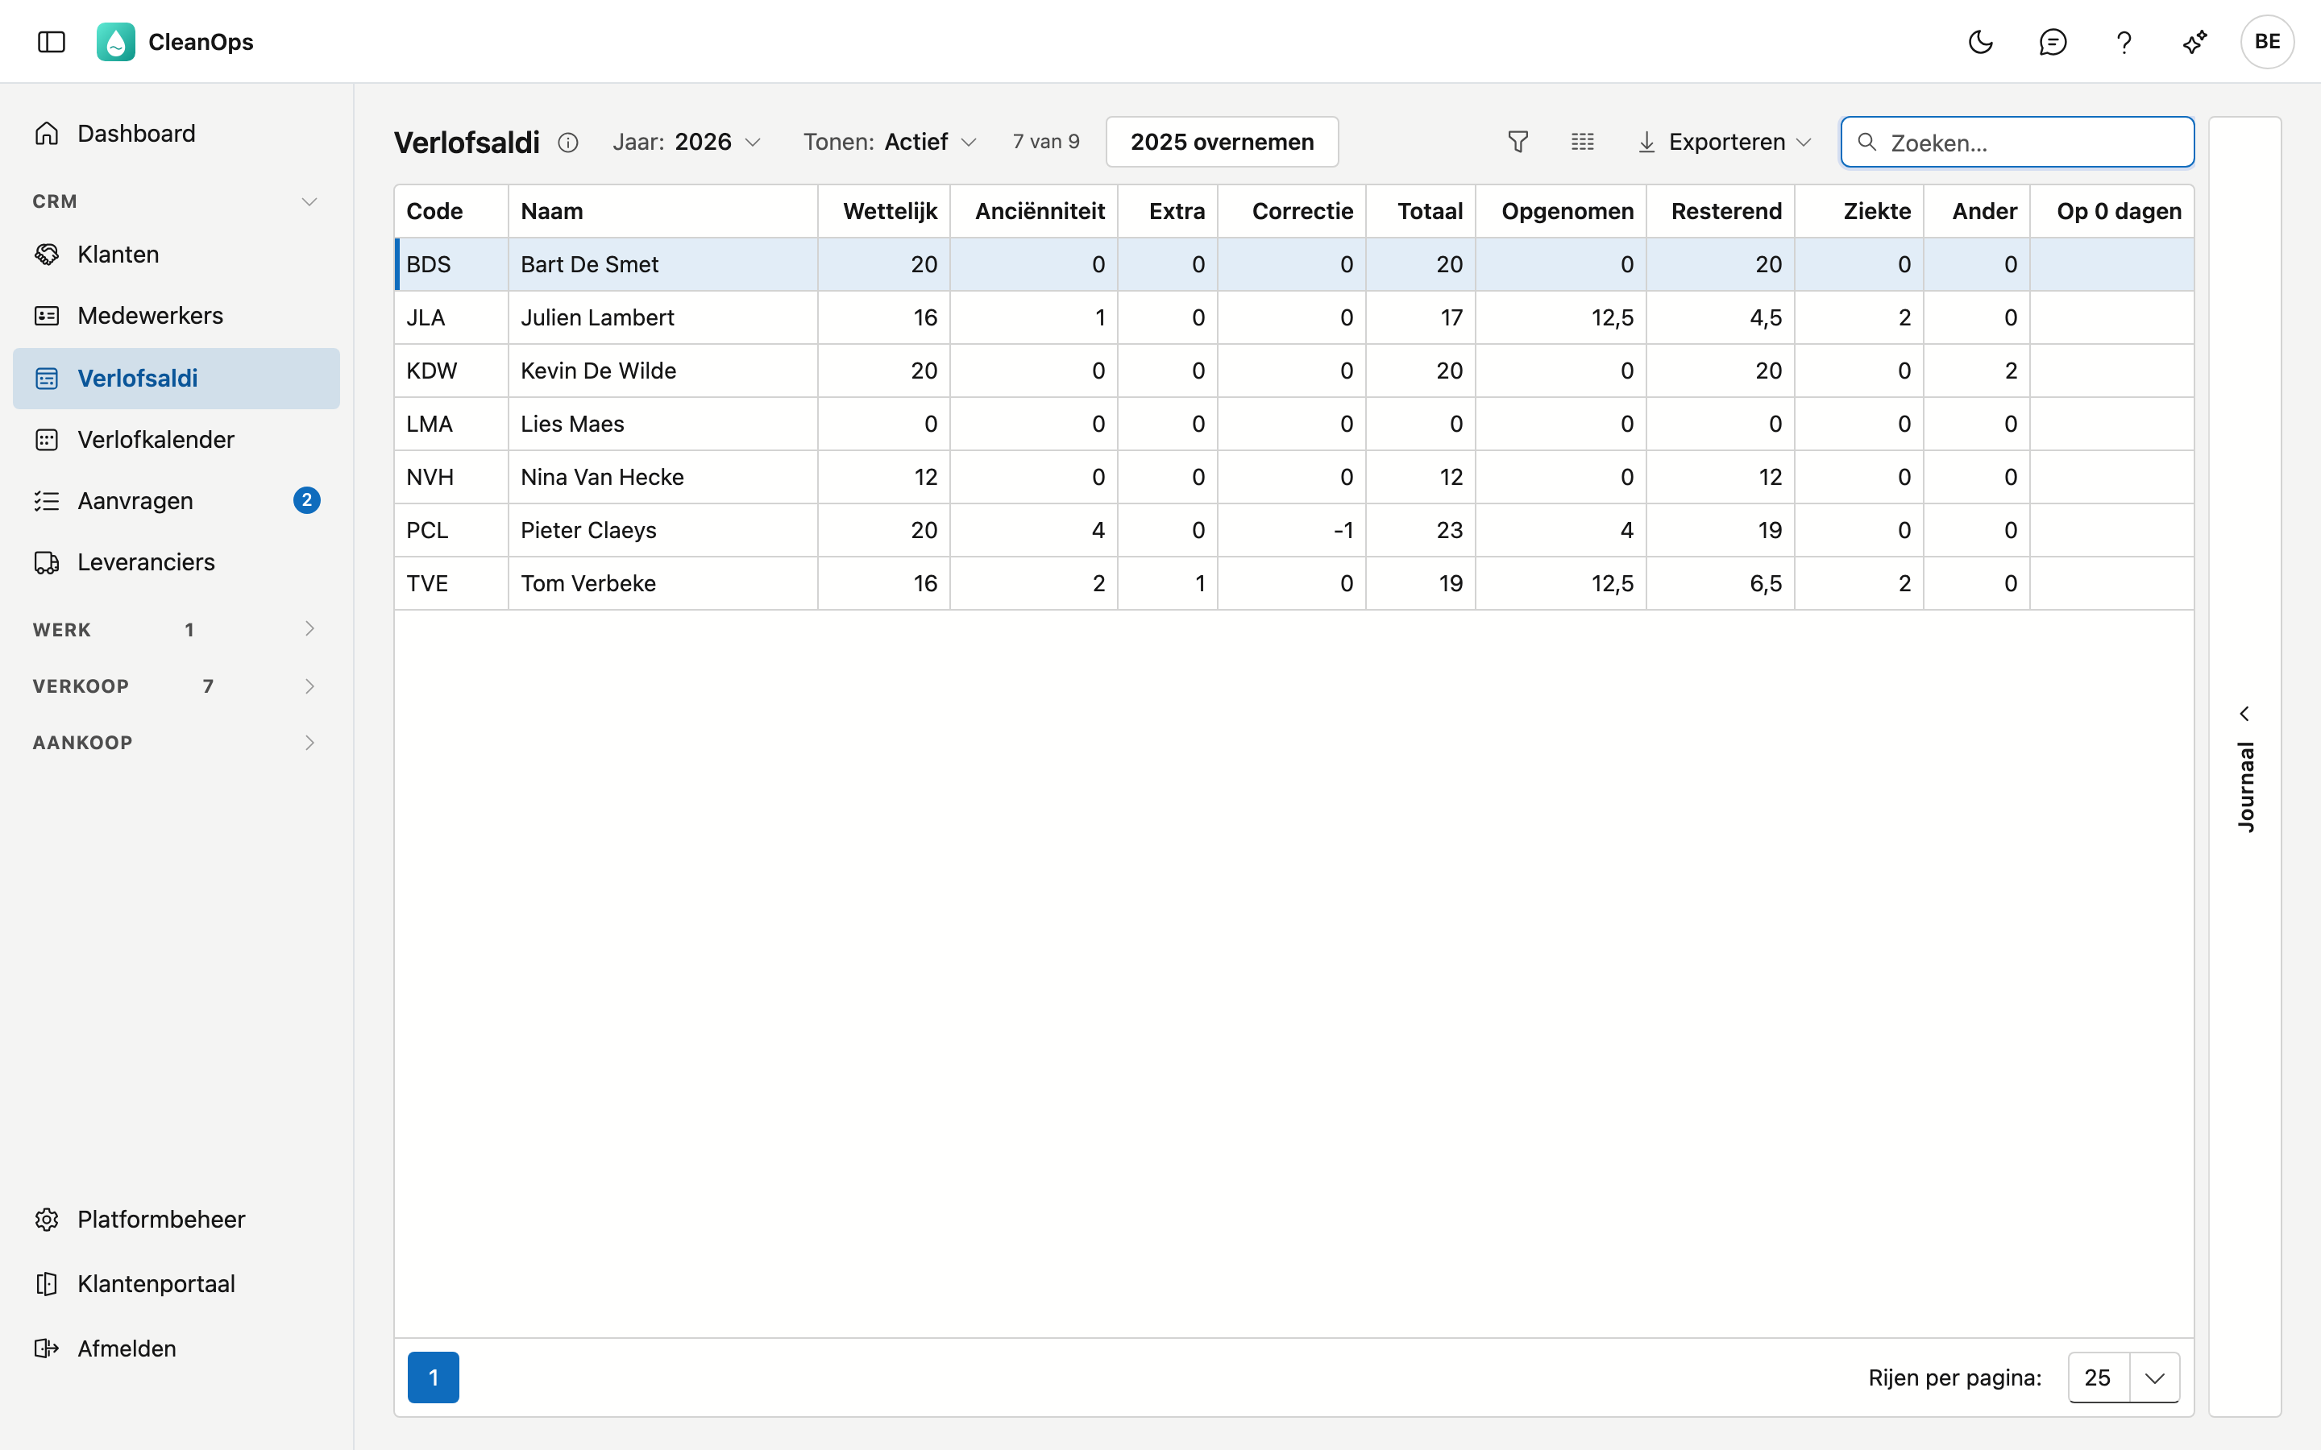
Task: Open the Klantenportaal link
Action: [x=176, y=1283]
